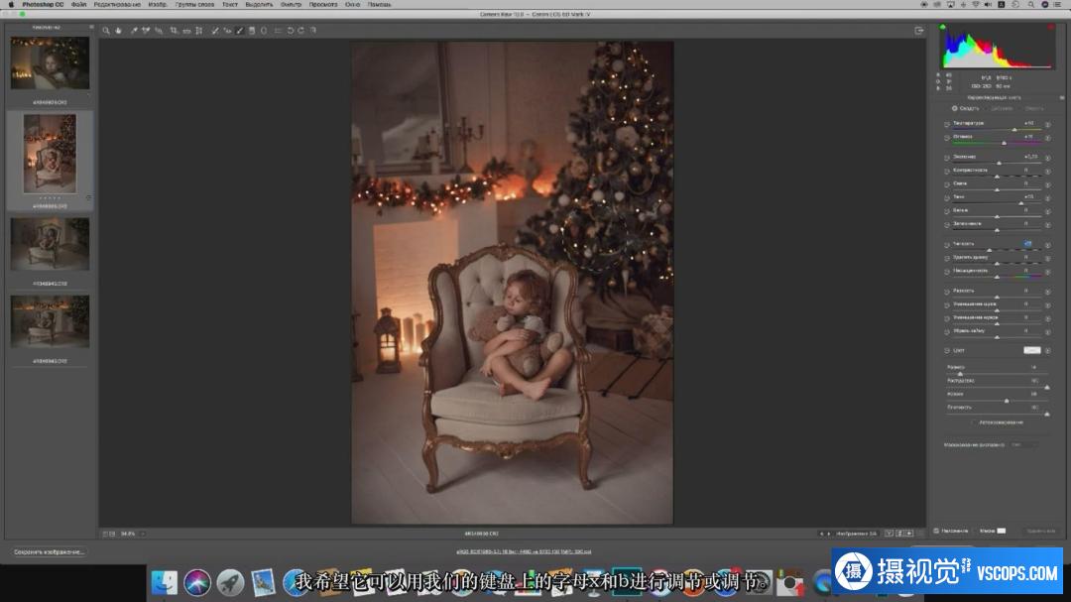Select the Adjustment Brush tool

tap(240, 31)
